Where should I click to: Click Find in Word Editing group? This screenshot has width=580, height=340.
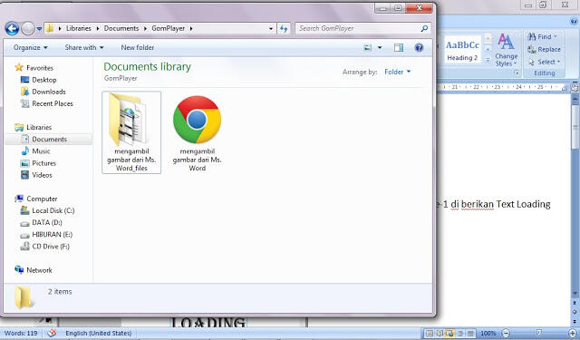(542, 36)
